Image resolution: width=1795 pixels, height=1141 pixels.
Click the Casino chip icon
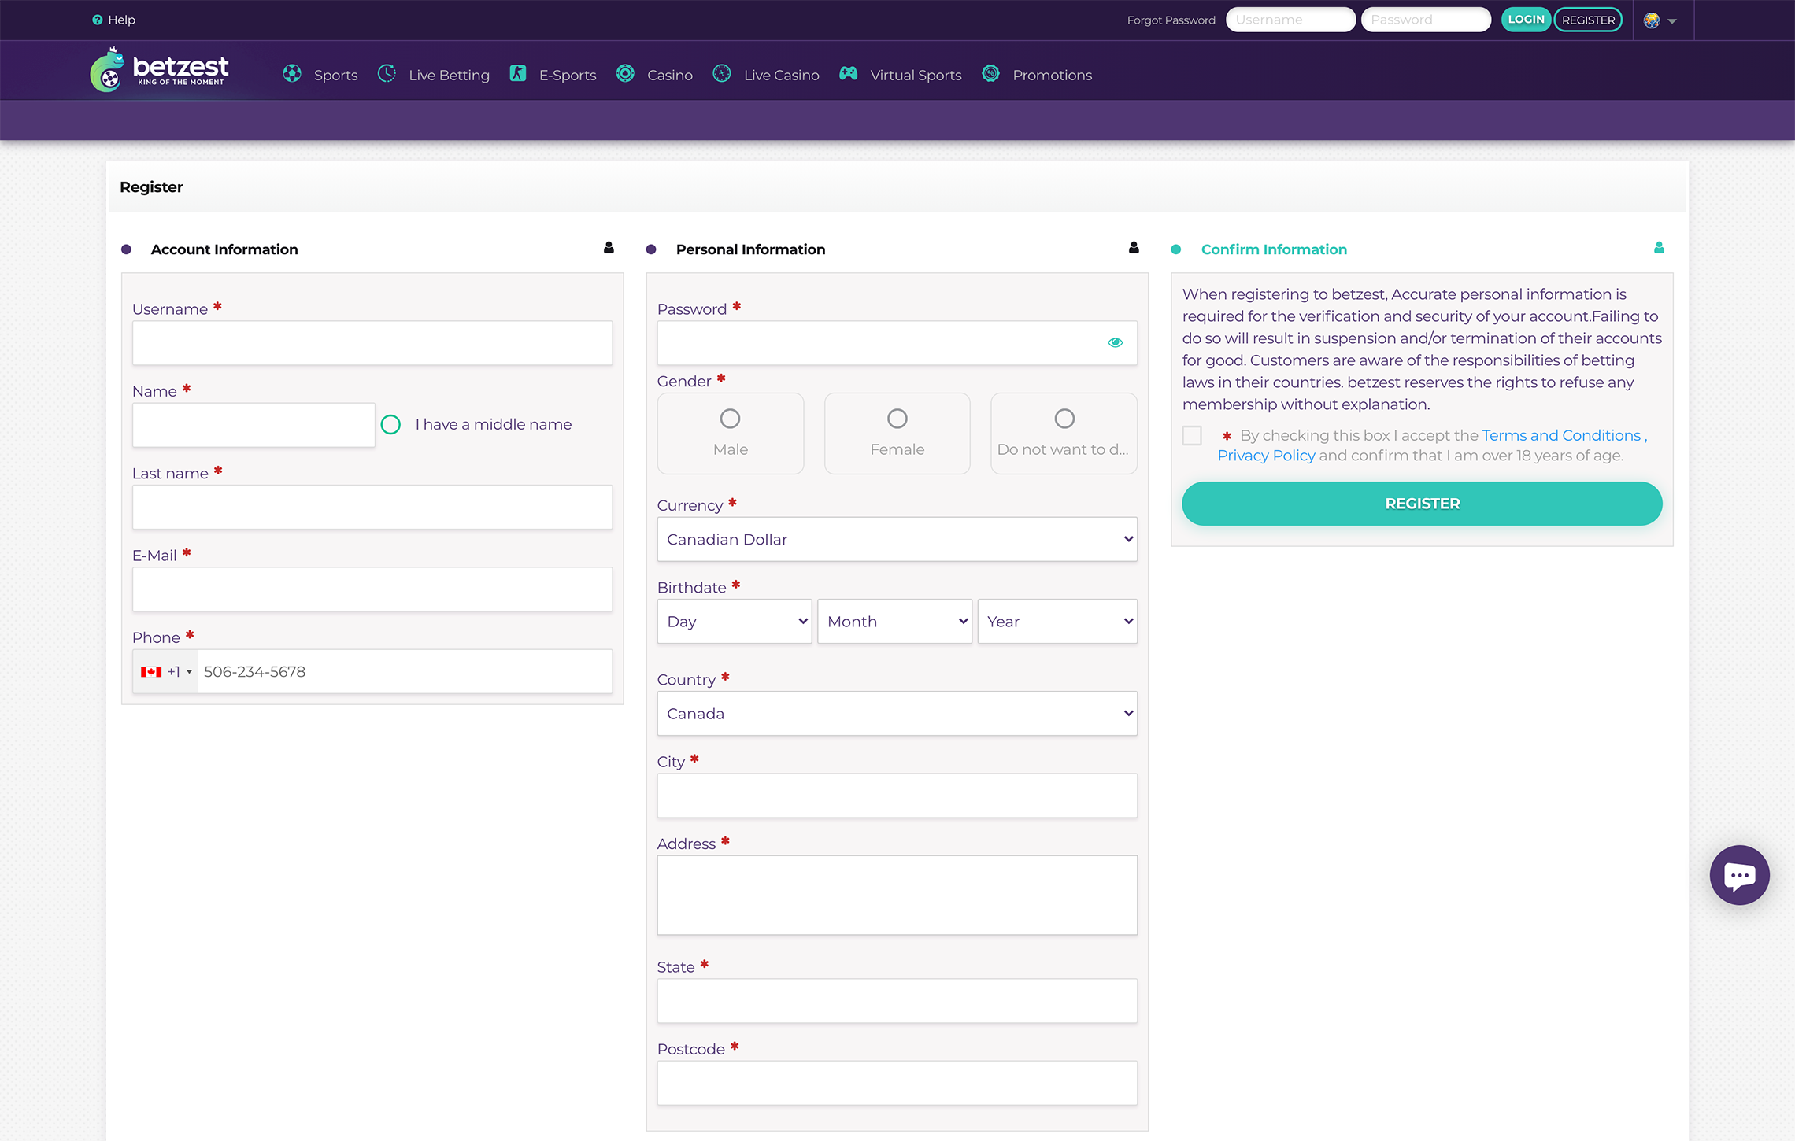(625, 74)
